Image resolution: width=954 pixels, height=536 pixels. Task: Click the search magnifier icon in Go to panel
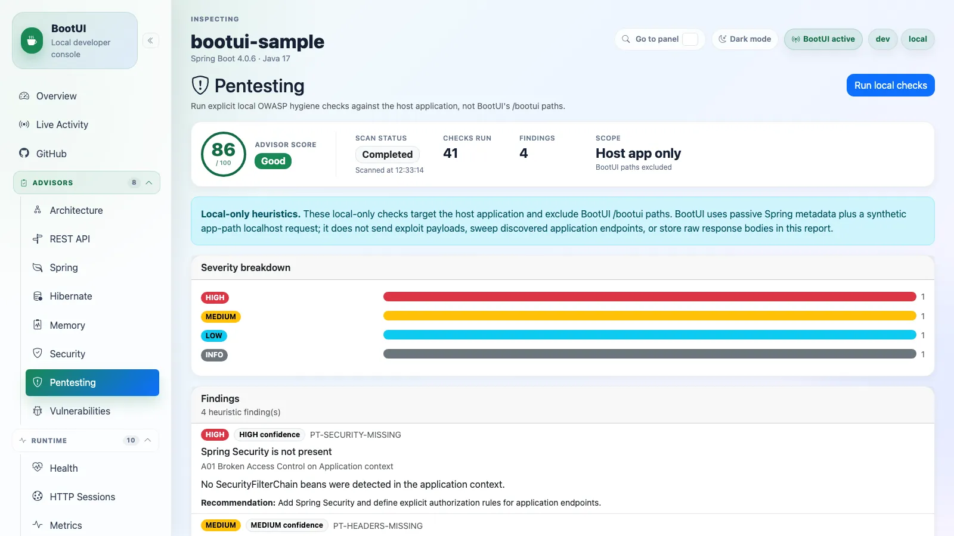click(626, 39)
